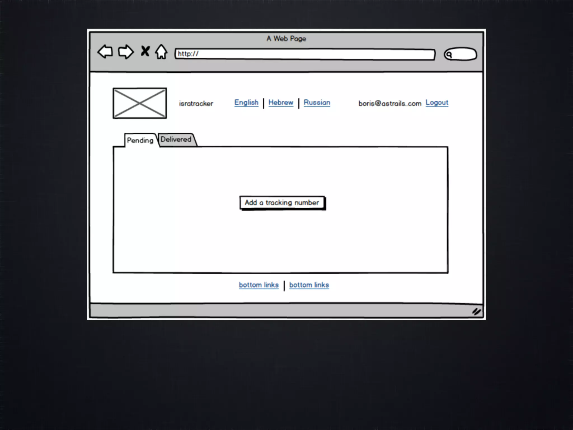Click the magnifier search icon
This screenshot has height=430, width=573.
[449, 55]
